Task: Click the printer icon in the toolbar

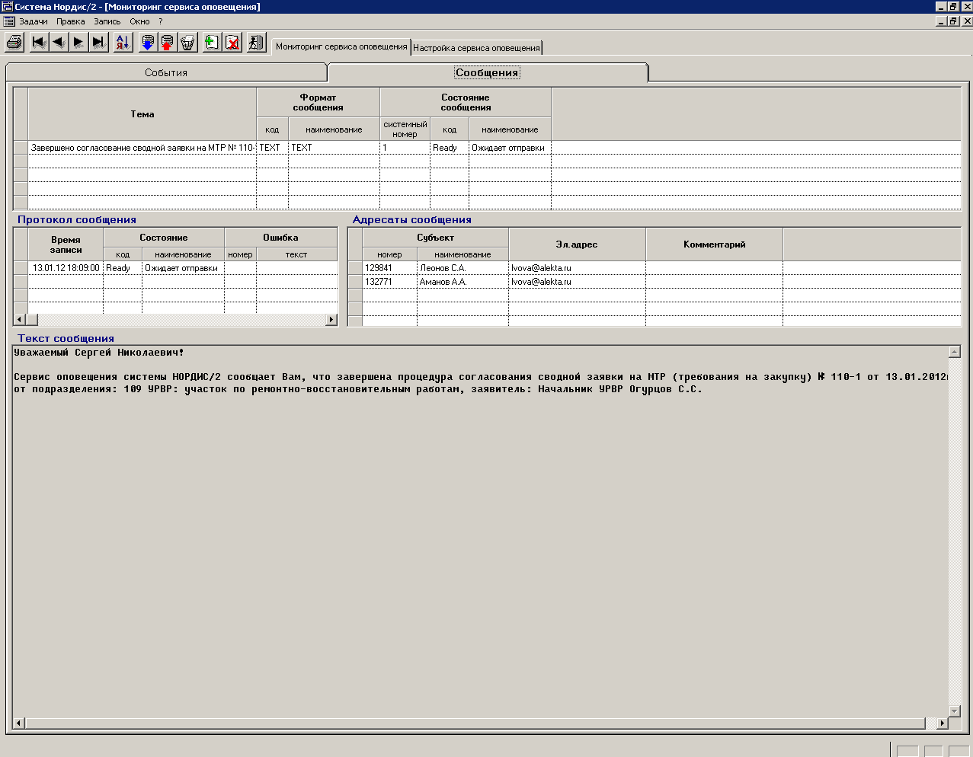Action: click(x=14, y=43)
